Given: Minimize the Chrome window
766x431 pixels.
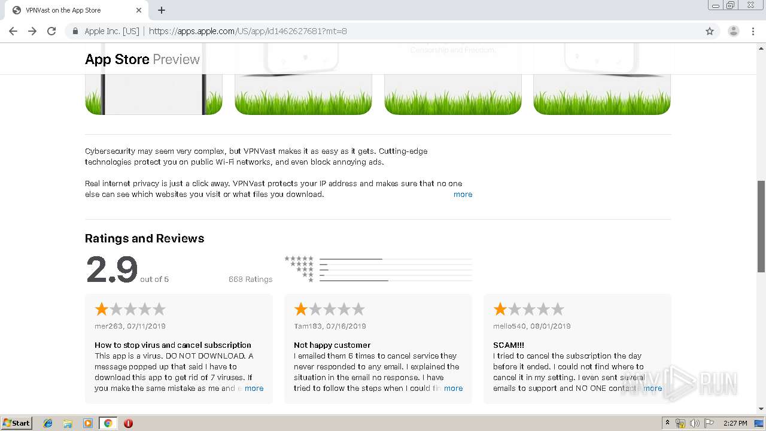Looking at the screenshot, I should [x=716, y=5].
